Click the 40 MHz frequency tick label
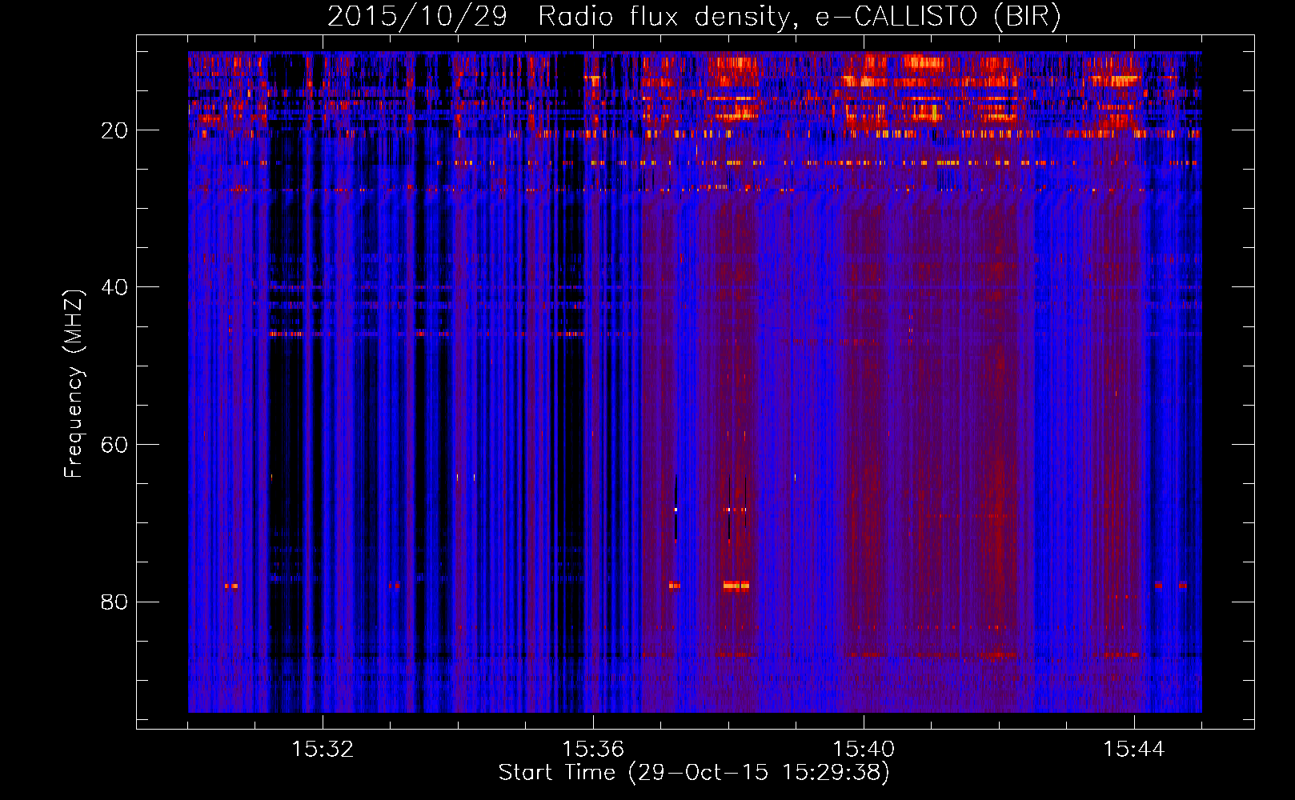Screen dimensions: 1295x800 [x=114, y=287]
